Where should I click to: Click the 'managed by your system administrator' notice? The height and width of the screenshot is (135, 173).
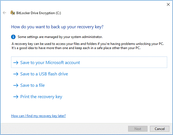[x=60, y=37]
